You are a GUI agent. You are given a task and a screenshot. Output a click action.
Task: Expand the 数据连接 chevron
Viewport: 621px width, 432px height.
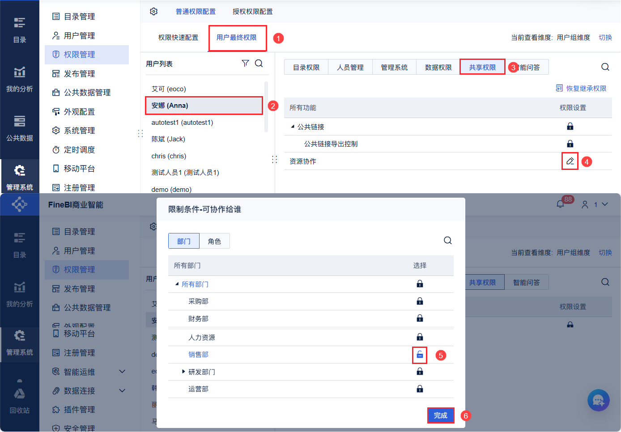(122, 391)
